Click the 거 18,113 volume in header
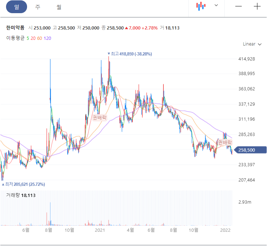267x246 pixels. click(x=170, y=28)
